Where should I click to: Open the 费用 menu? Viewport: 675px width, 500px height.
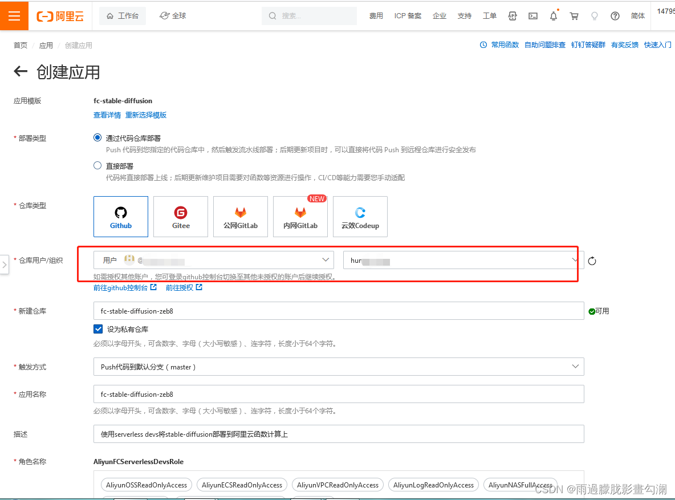pyautogui.click(x=376, y=16)
